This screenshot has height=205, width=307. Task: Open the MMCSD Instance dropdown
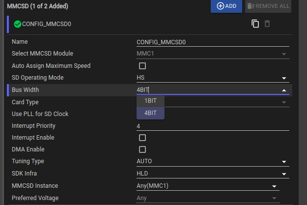tap(274, 186)
